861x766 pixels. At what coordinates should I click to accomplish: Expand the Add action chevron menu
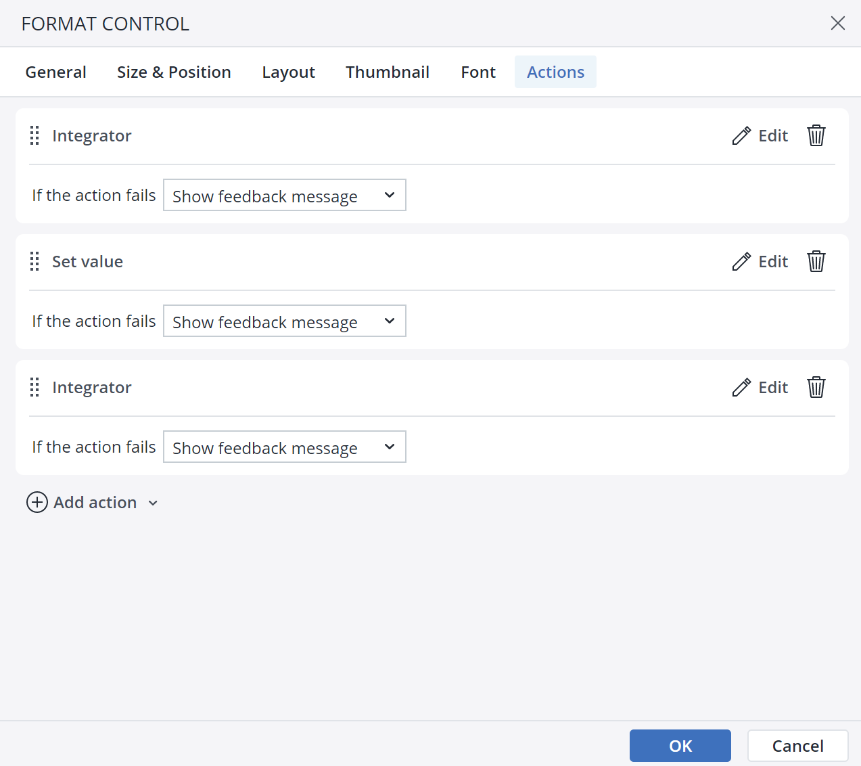[153, 503]
